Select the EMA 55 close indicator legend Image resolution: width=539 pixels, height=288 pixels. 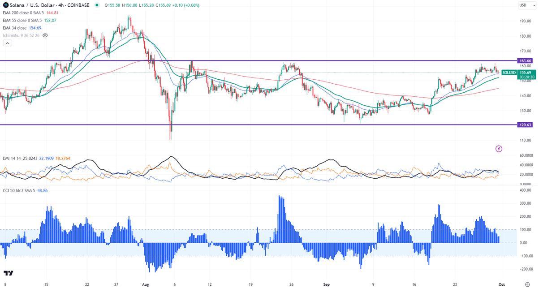pyautogui.click(x=22, y=20)
